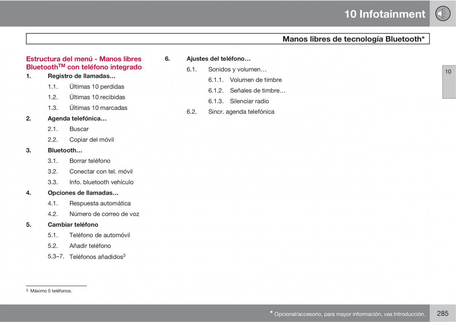Click the "Copiar del móvil" entry
The width and height of the screenshot is (456, 322).
coord(92,140)
